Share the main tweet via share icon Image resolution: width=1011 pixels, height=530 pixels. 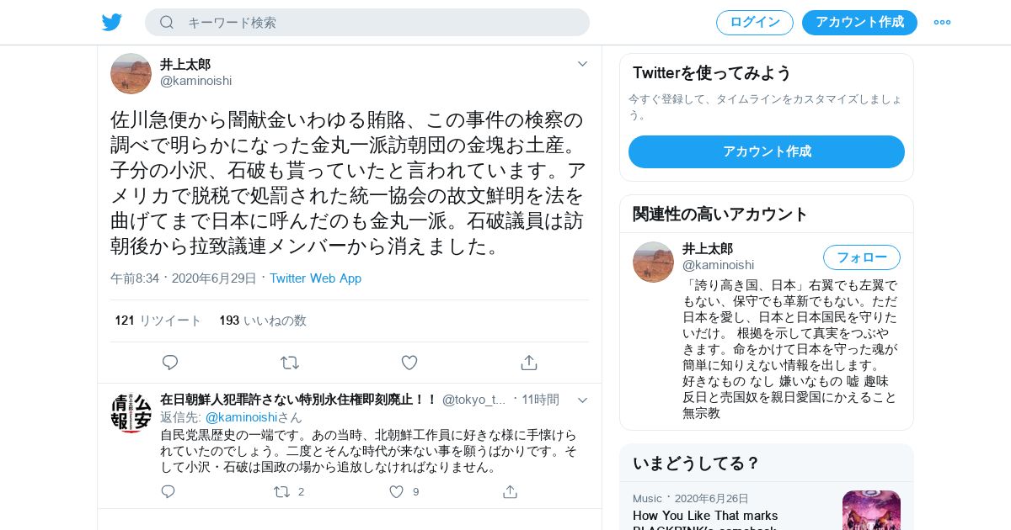pos(529,363)
